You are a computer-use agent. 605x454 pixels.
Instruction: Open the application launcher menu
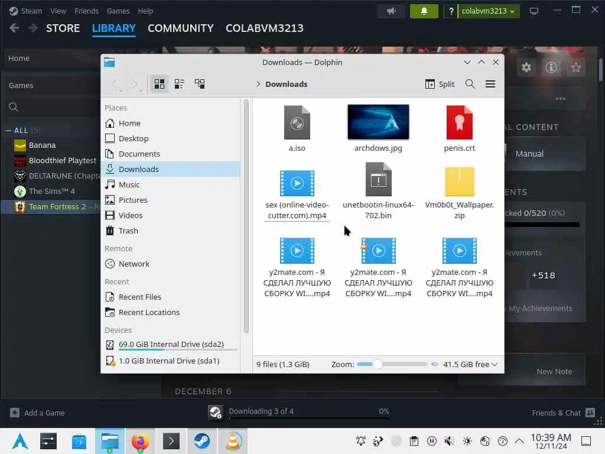(x=20, y=441)
